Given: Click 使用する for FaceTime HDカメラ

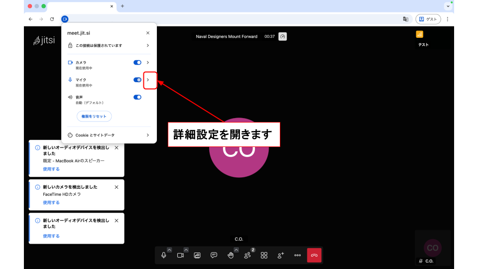Looking at the screenshot, I should click(51, 203).
